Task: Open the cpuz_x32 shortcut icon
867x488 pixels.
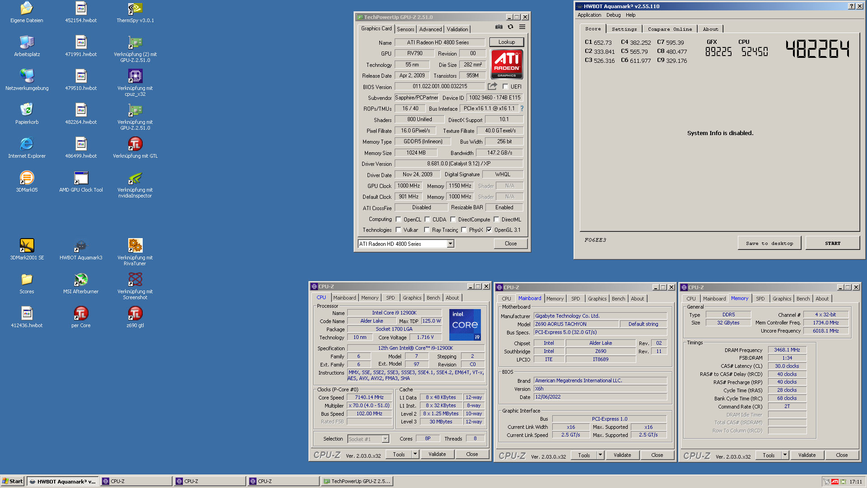Action: click(135, 76)
